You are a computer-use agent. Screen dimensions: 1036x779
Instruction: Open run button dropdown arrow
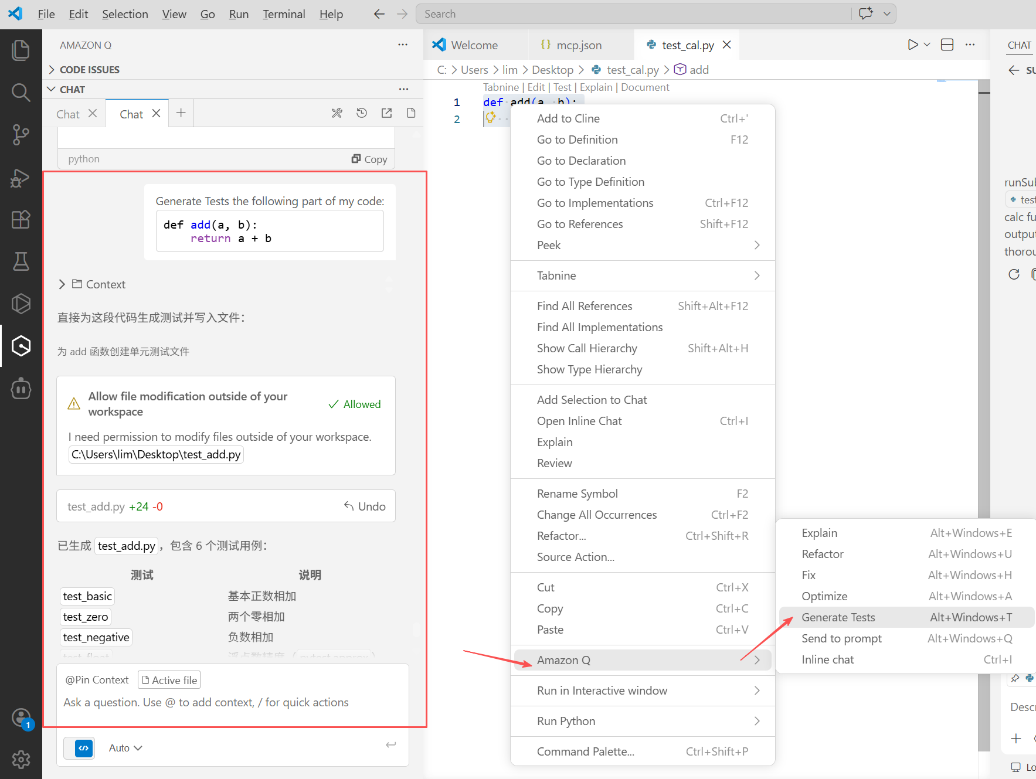pos(927,45)
